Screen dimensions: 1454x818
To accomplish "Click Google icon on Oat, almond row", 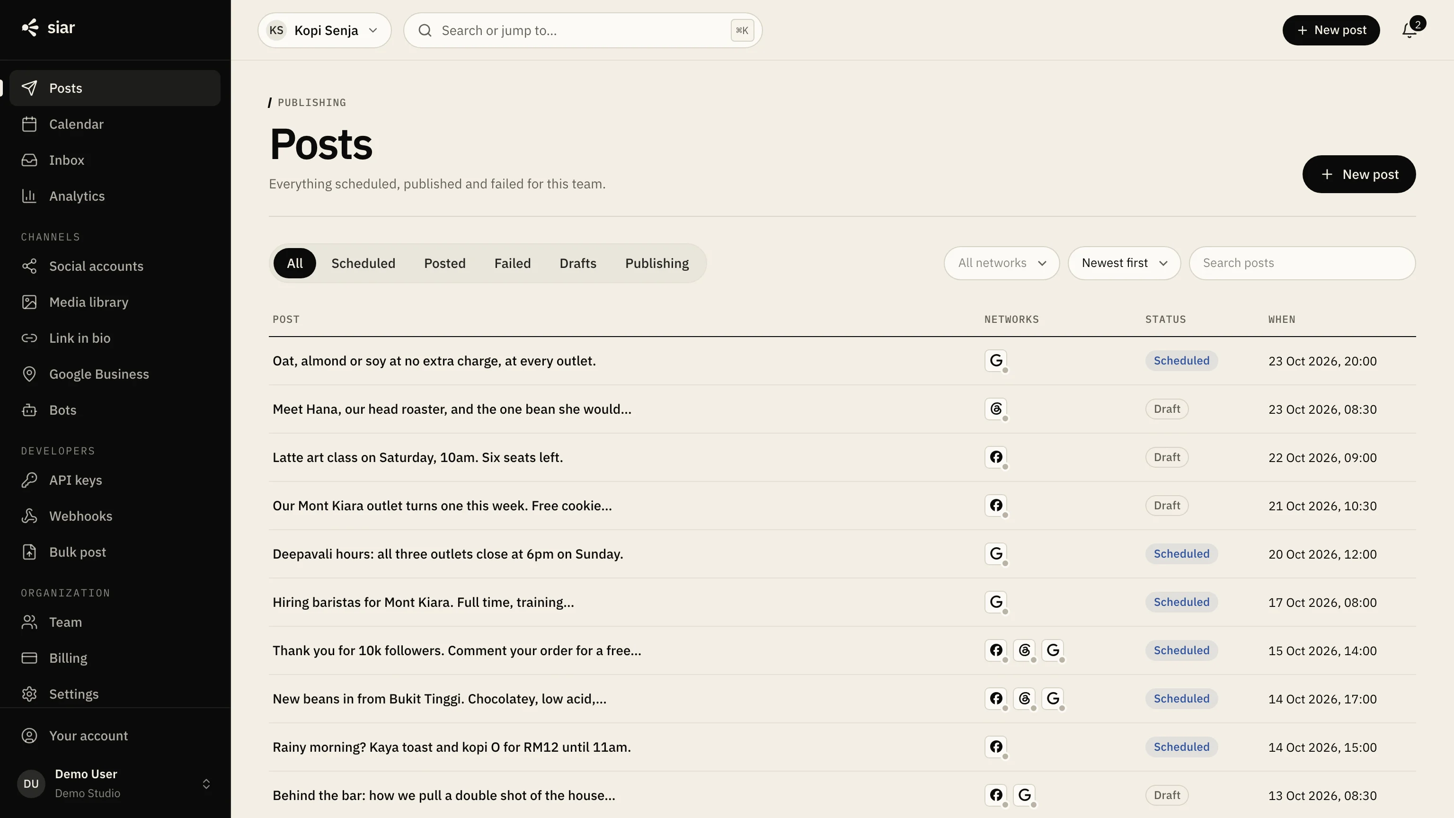I will coord(996,361).
